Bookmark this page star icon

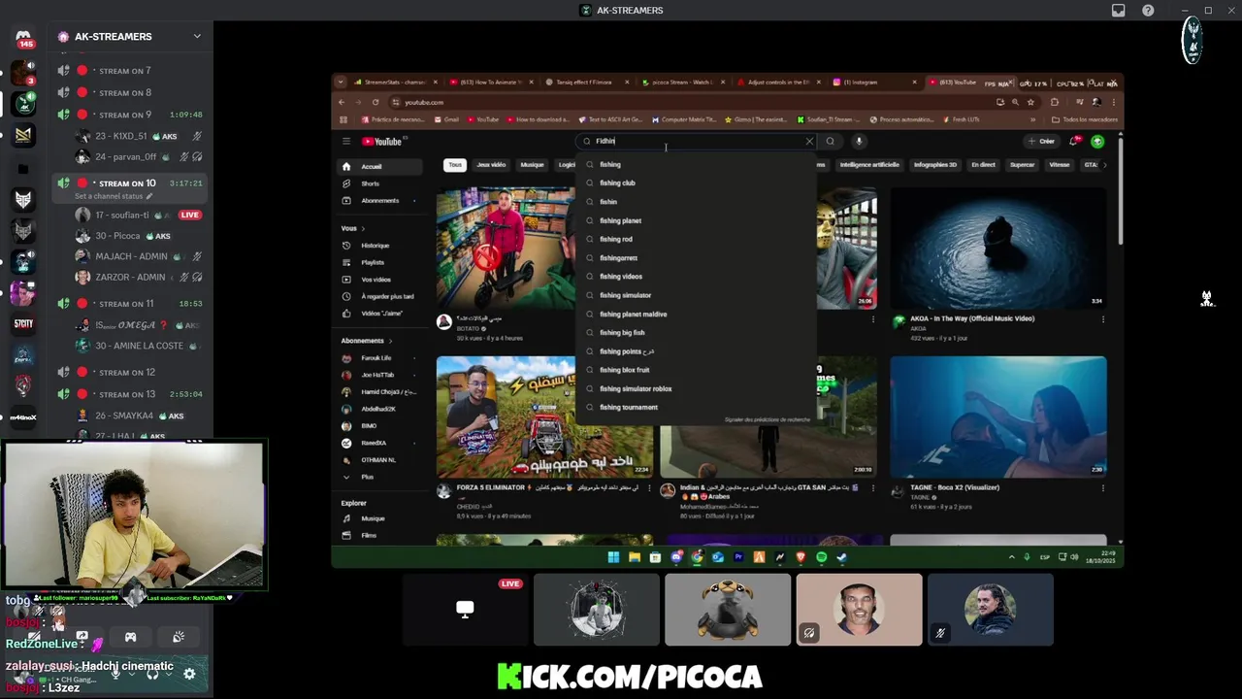[x=1030, y=102]
